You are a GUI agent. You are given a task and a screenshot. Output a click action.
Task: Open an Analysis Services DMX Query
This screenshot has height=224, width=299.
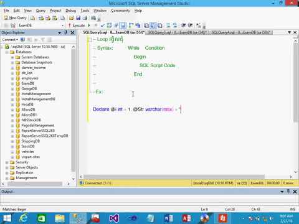48,18
